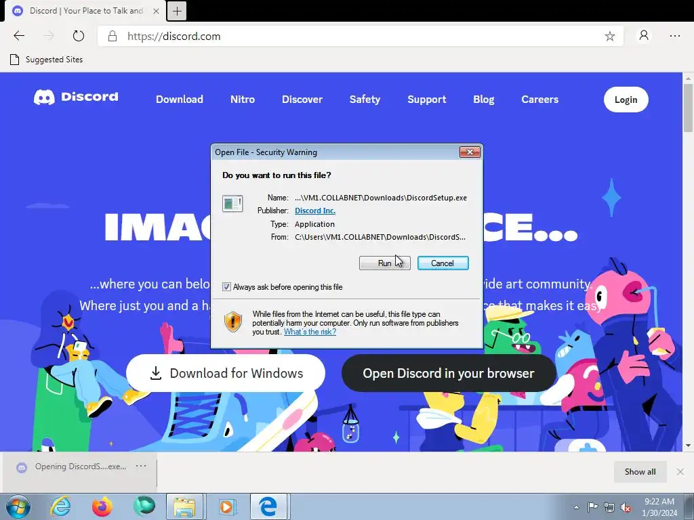
Task: Open the Nitro nav item
Action: (243, 100)
